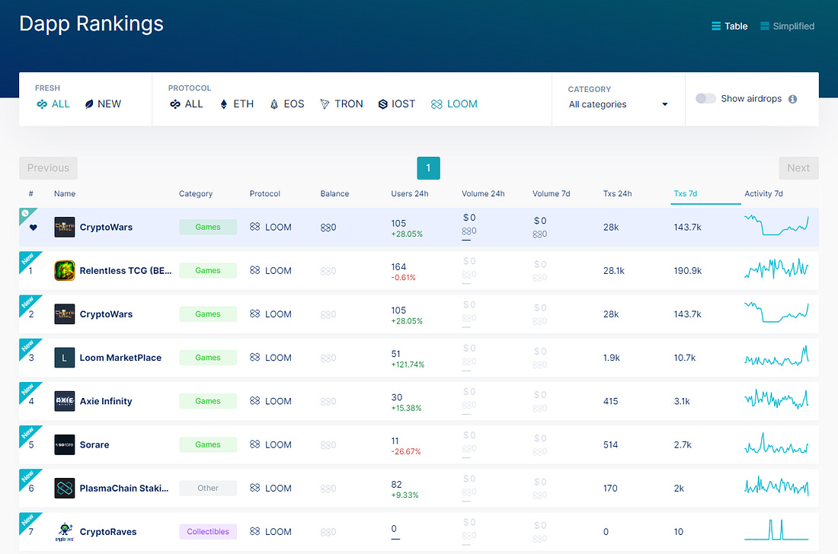Go to page 1

tap(428, 168)
